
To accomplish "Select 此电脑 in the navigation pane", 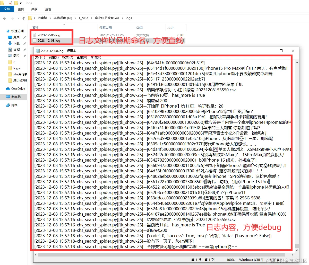I will tap(16, 97).
